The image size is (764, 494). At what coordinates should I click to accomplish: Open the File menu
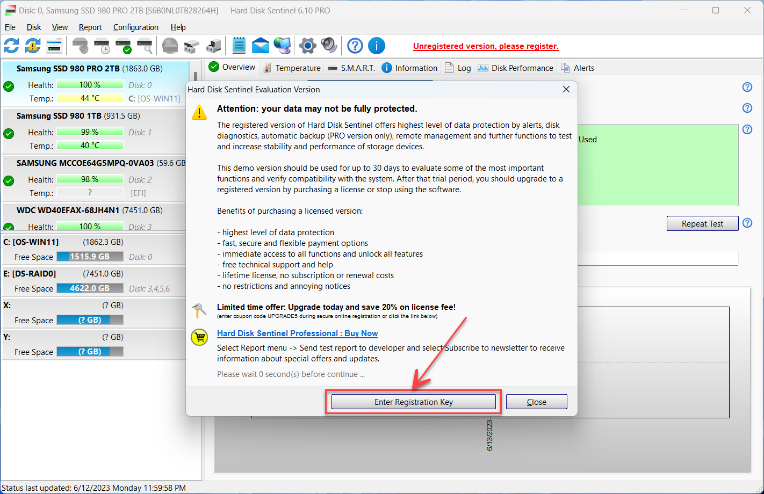click(10, 27)
